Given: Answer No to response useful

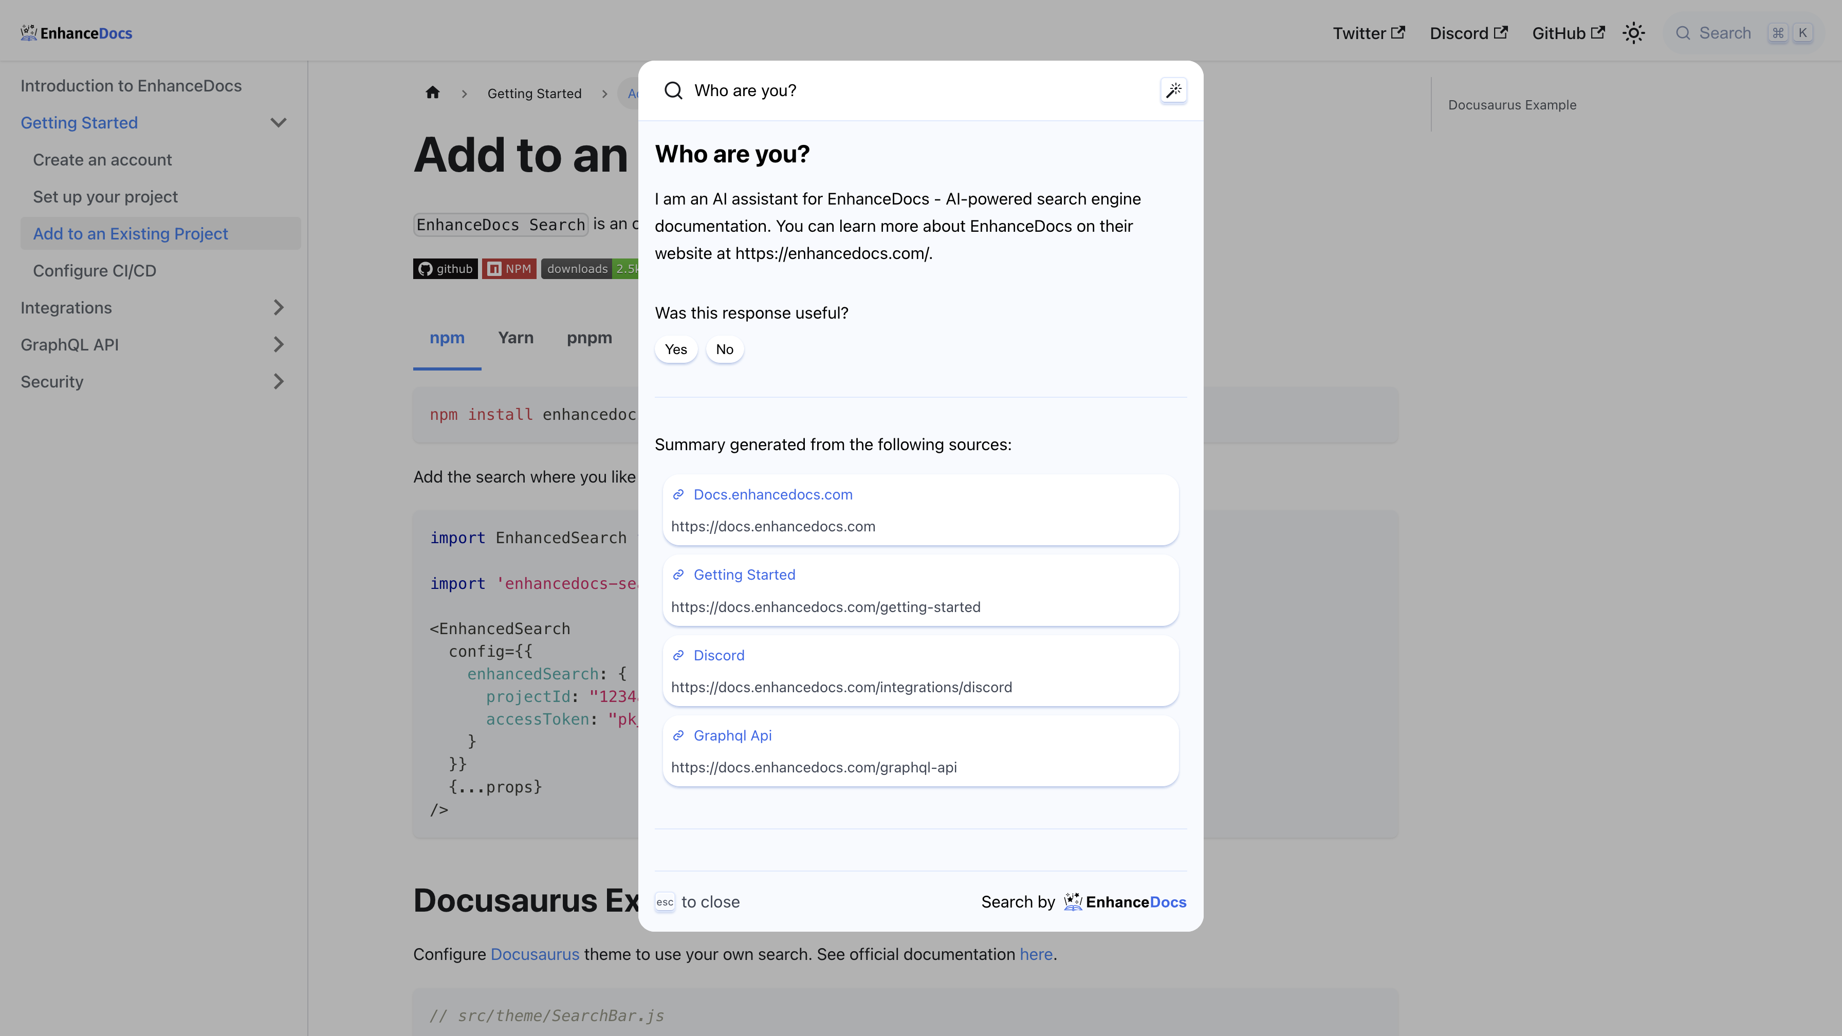Looking at the screenshot, I should tap(724, 349).
